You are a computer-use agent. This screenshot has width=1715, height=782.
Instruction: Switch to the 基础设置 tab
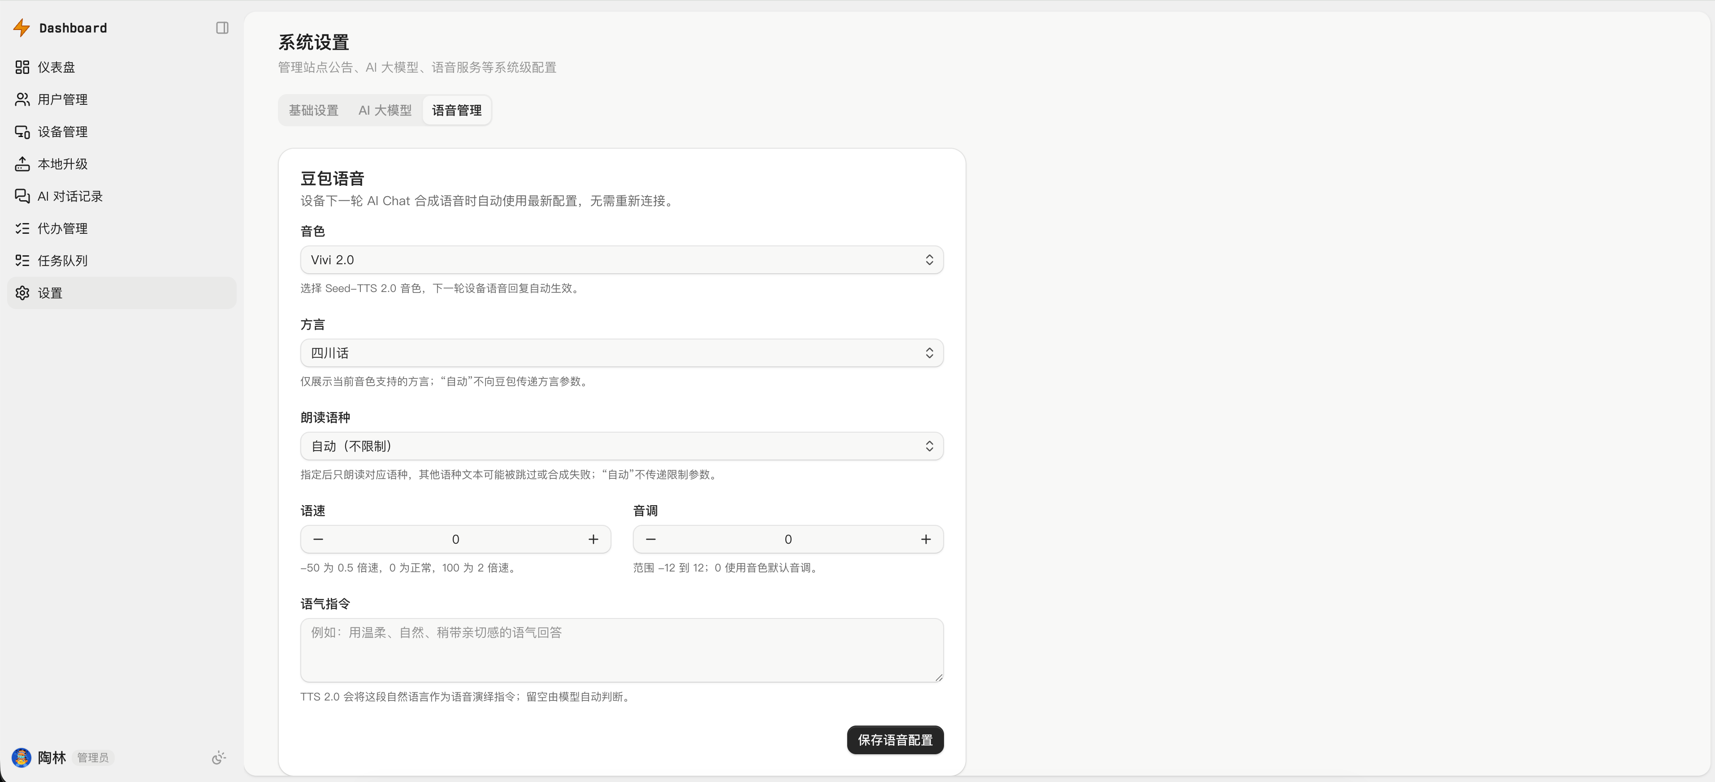[314, 110]
